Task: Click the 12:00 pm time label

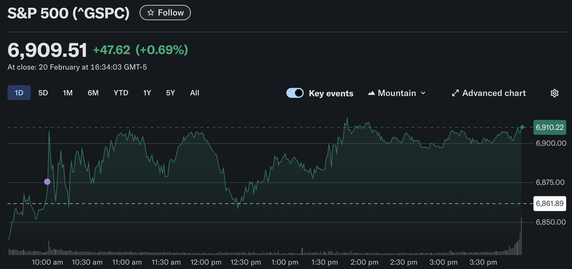Action: coord(206,262)
